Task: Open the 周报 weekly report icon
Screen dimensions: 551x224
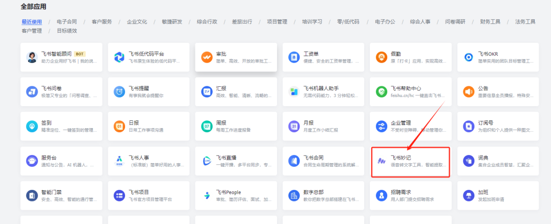Action: 207,126
